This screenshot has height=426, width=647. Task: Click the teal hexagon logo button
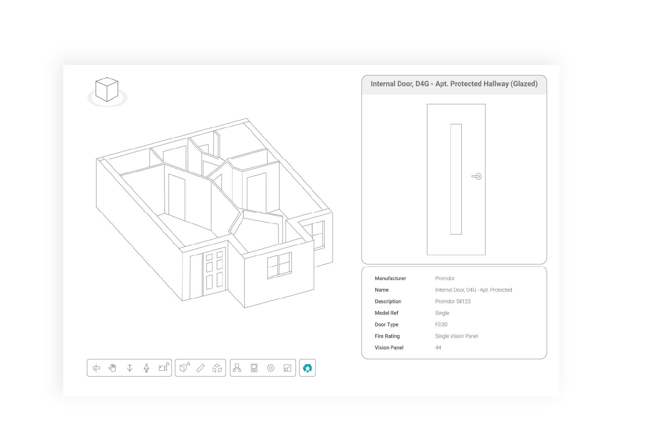point(307,368)
